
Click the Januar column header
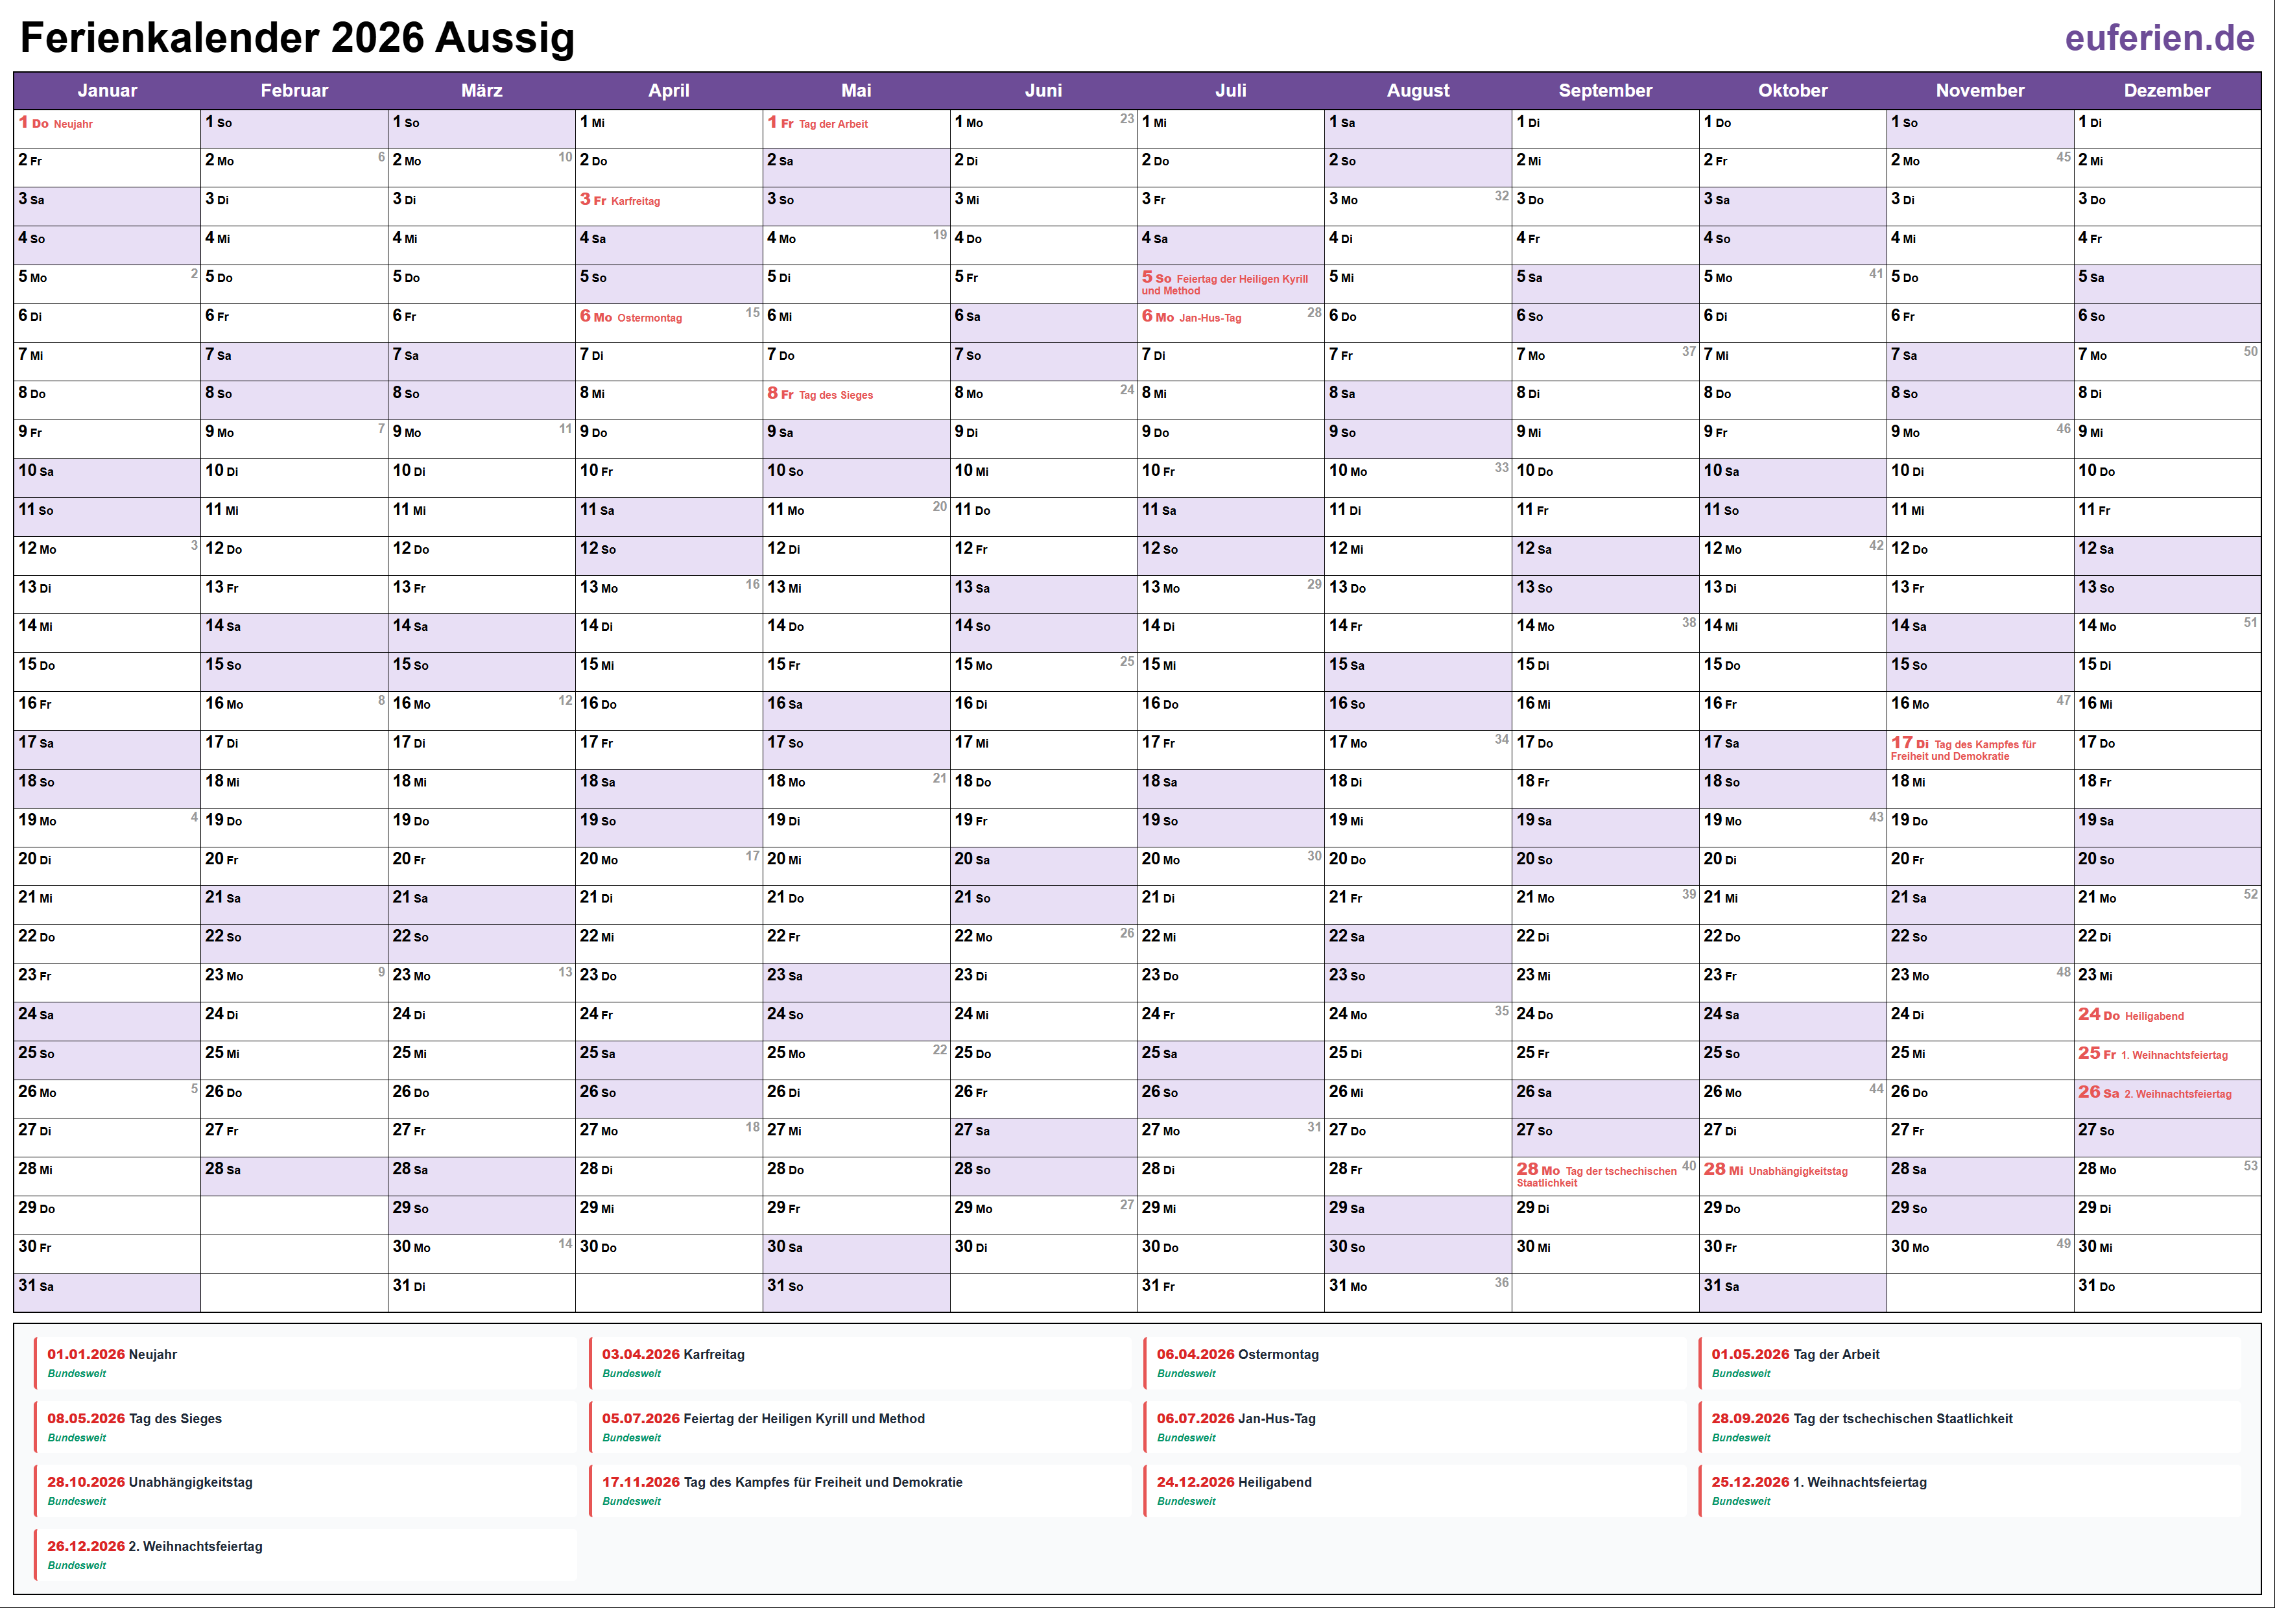coord(108,90)
